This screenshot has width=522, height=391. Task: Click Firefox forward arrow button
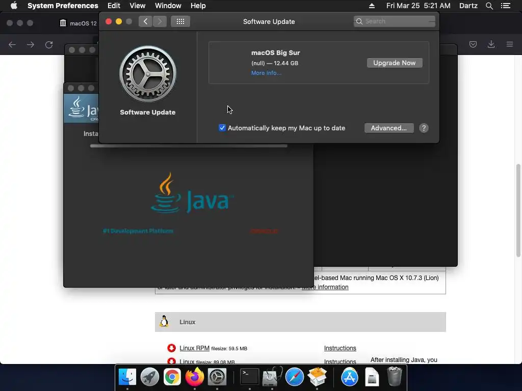[x=31, y=45]
